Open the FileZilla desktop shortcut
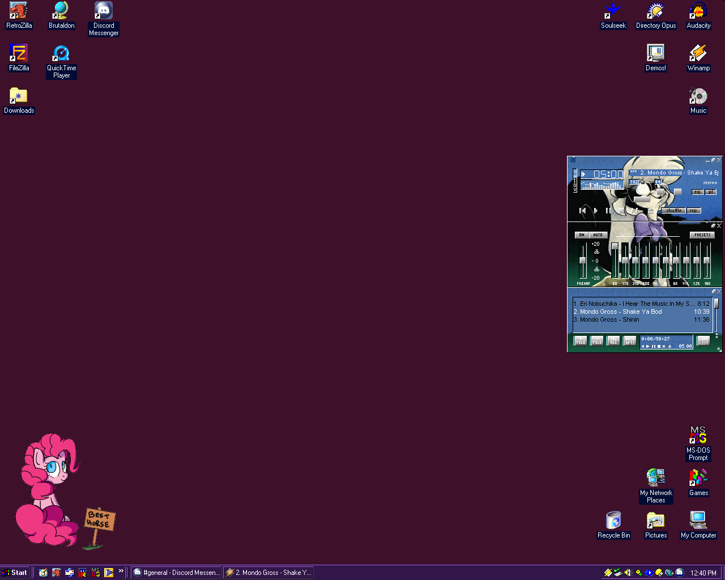725x580 pixels. point(19,54)
